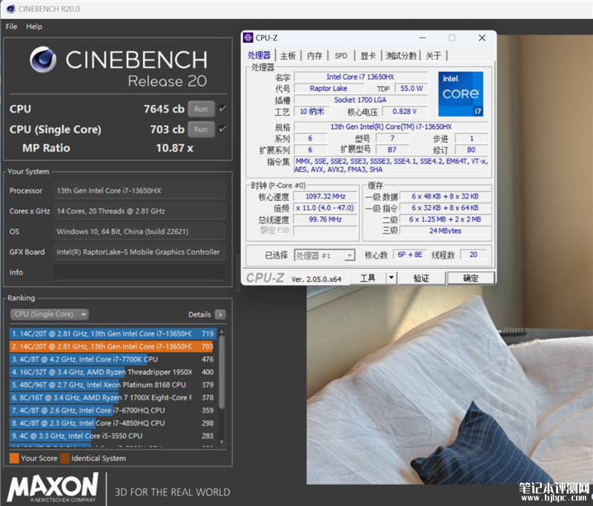This screenshot has height=506, width=593.
Task: Click the rendered bedroom image preview
Action: tap(450, 385)
